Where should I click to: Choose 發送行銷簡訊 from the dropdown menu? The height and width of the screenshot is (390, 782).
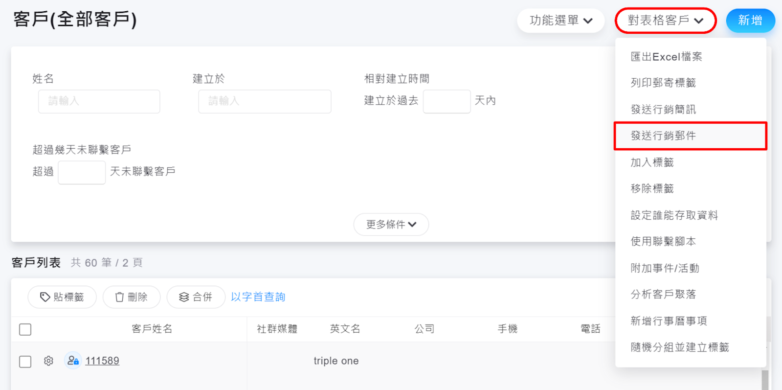click(663, 110)
